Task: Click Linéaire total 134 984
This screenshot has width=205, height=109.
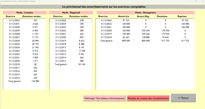Action: (x=35, y=81)
